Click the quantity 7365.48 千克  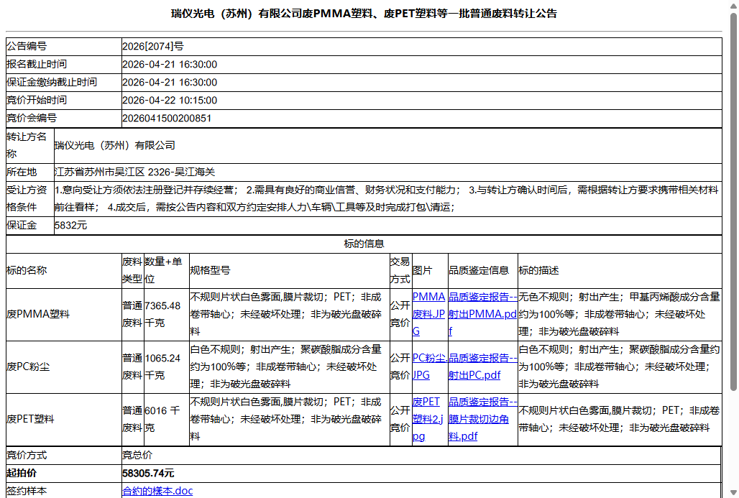(x=162, y=314)
